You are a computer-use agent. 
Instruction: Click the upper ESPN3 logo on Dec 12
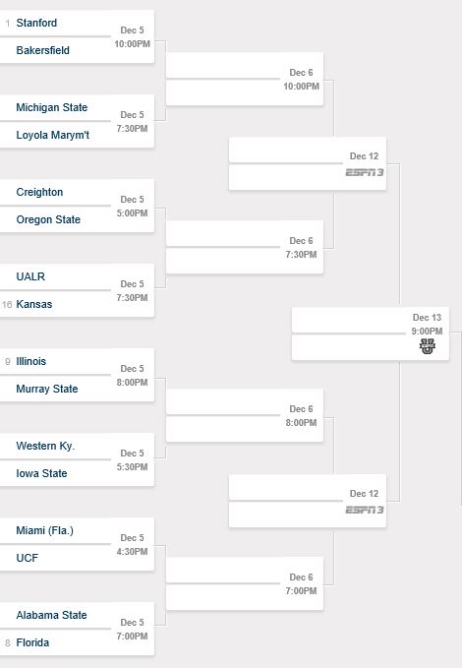pos(365,172)
